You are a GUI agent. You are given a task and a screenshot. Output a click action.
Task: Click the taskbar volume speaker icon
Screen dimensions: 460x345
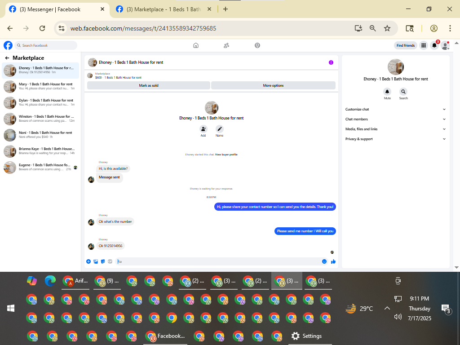click(x=398, y=317)
